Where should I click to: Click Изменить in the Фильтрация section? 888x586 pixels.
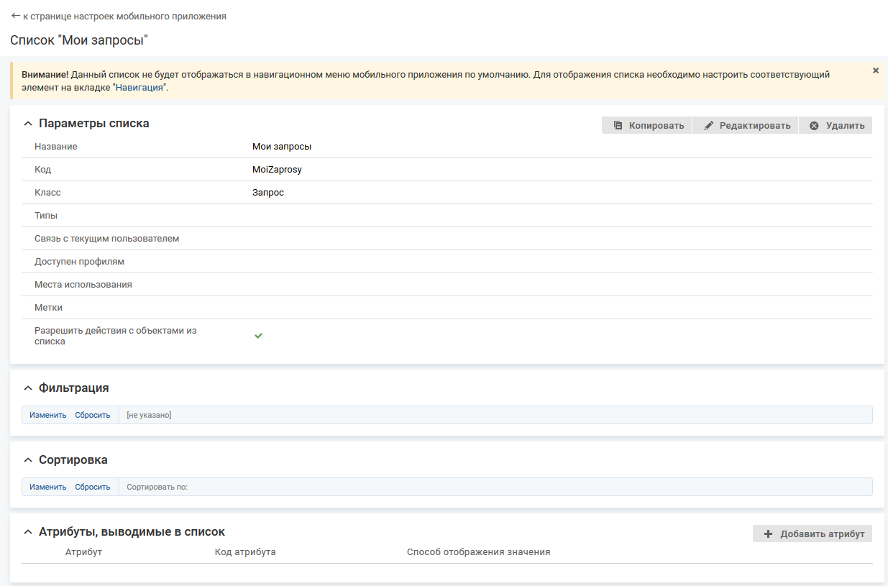click(x=47, y=415)
